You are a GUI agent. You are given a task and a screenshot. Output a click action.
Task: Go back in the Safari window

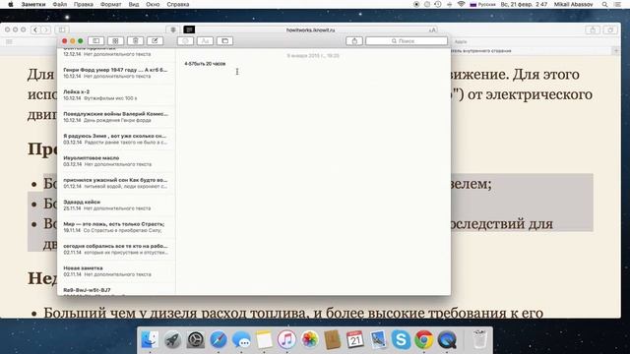click(35, 29)
